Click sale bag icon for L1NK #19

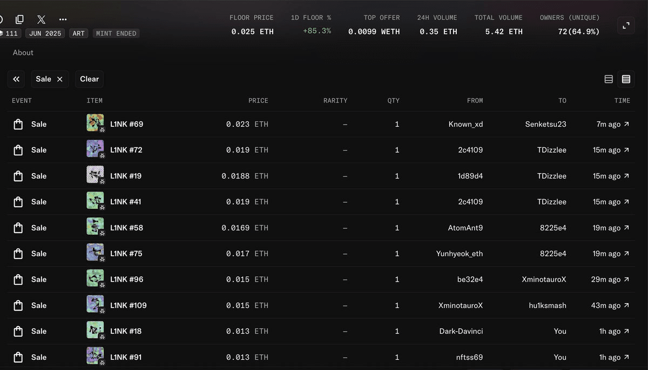pos(18,176)
